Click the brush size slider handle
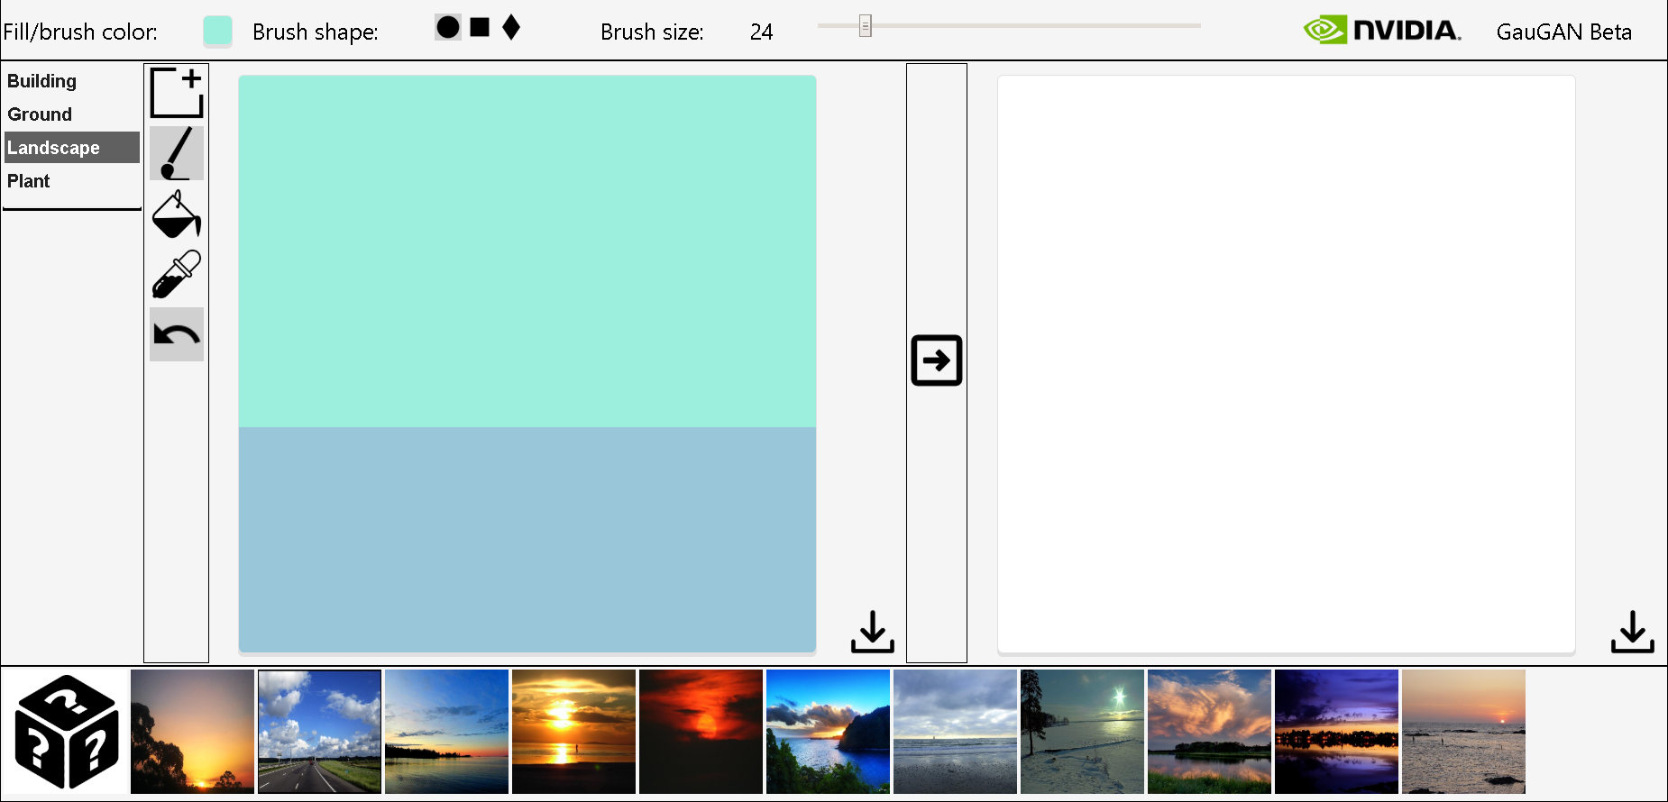 click(x=866, y=26)
